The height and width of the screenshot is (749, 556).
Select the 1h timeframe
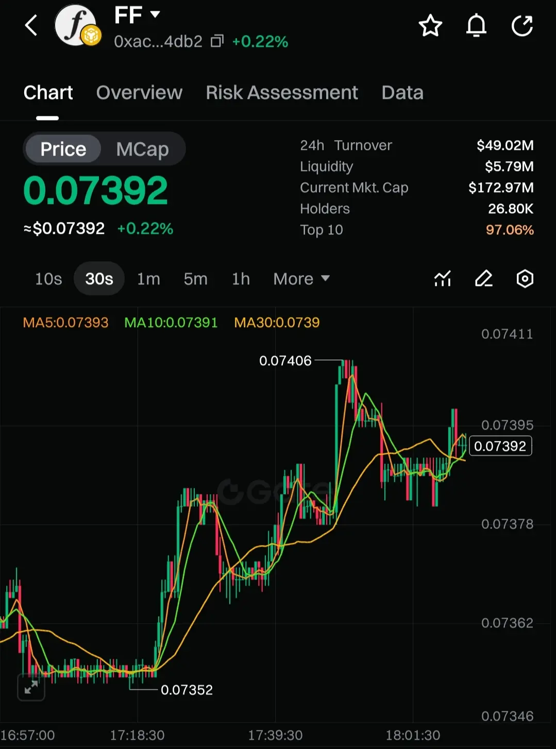pyautogui.click(x=241, y=279)
